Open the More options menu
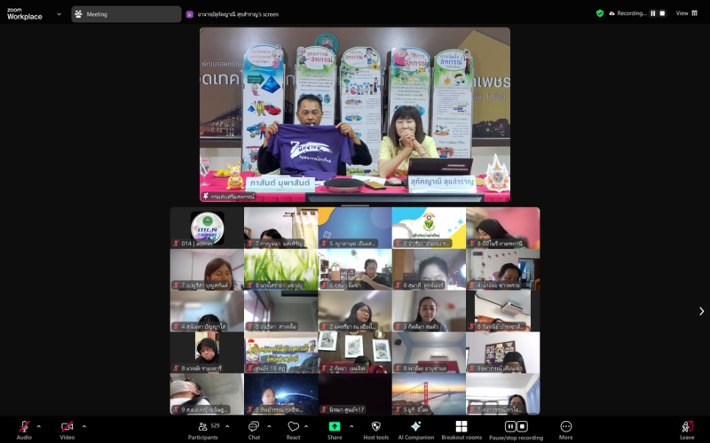Screen dimensions: 710x443 [566, 430]
